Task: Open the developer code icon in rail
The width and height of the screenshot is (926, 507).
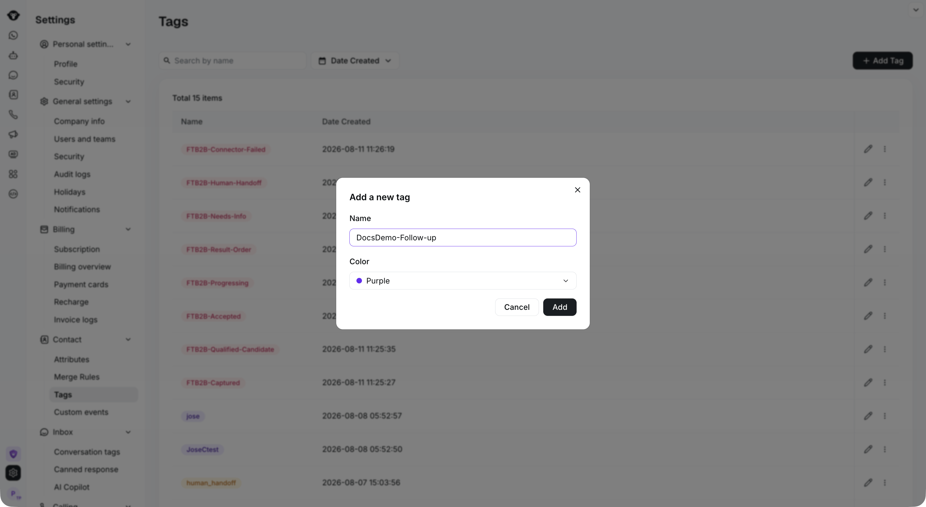Action: click(13, 194)
